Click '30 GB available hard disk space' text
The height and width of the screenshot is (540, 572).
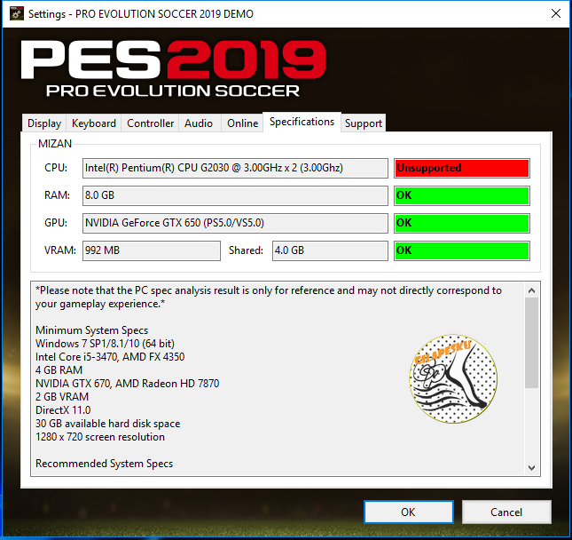107,424
